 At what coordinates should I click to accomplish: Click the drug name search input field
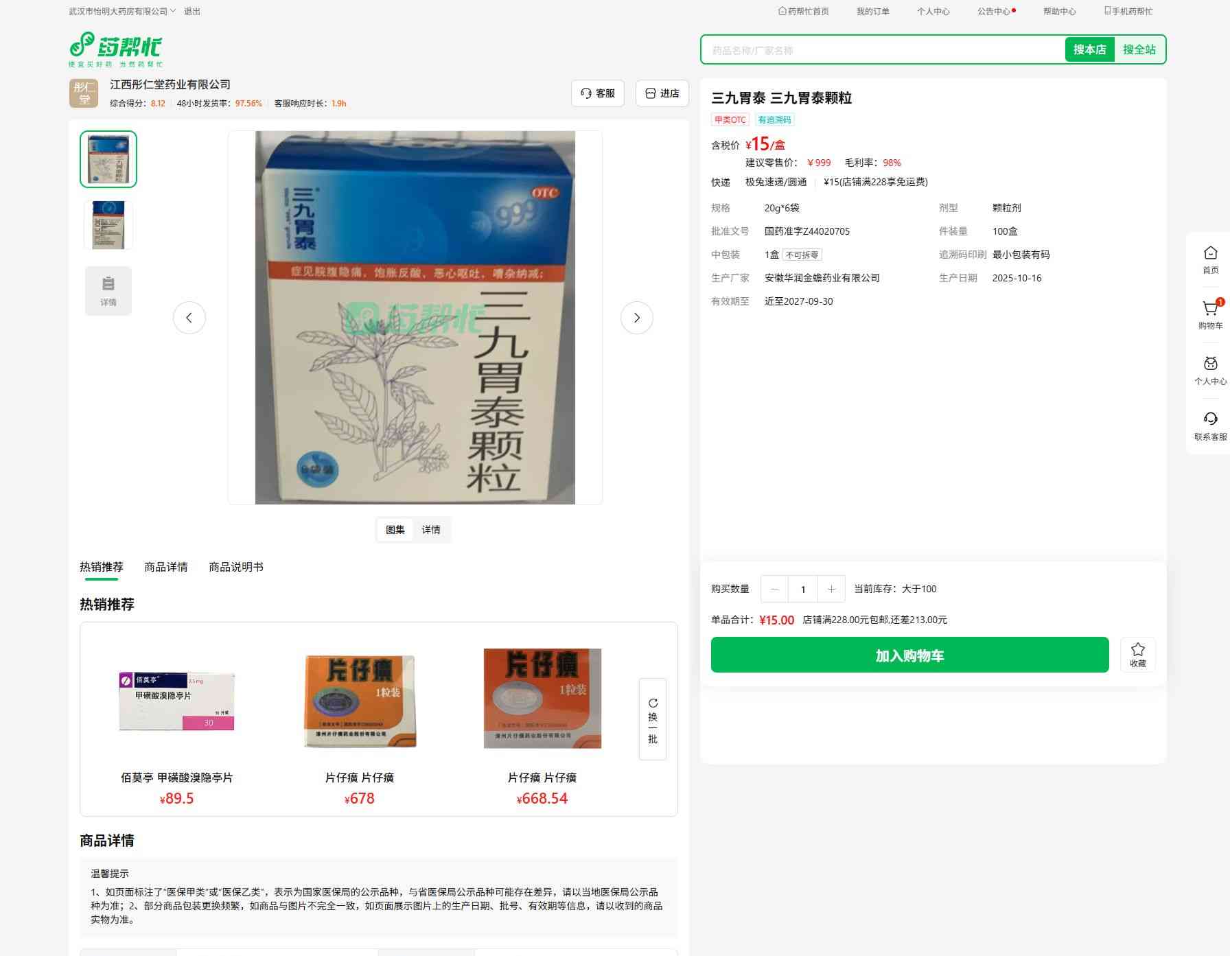(883, 50)
